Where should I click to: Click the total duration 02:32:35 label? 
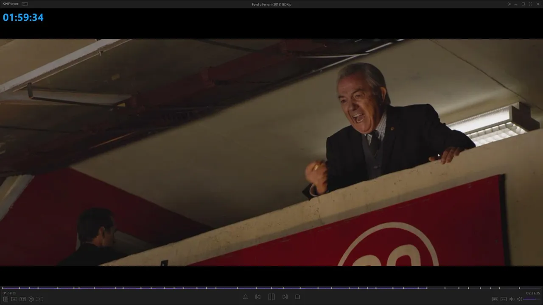pyautogui.click(x=533, y=293)
